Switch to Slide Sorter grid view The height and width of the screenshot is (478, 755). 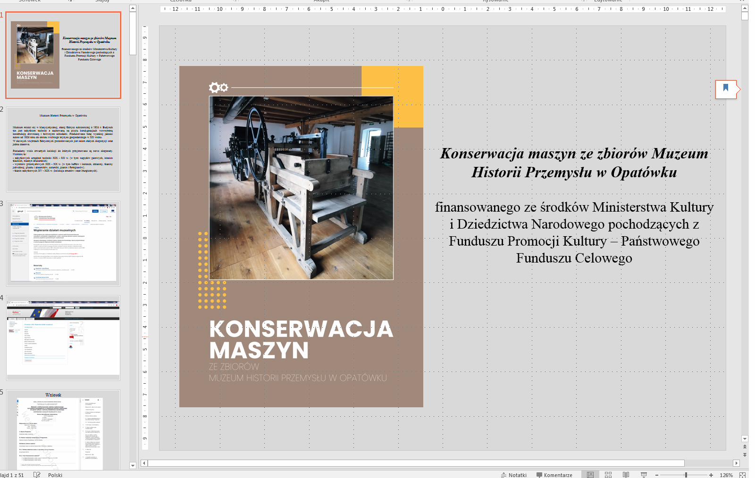[x=608, y=475]
